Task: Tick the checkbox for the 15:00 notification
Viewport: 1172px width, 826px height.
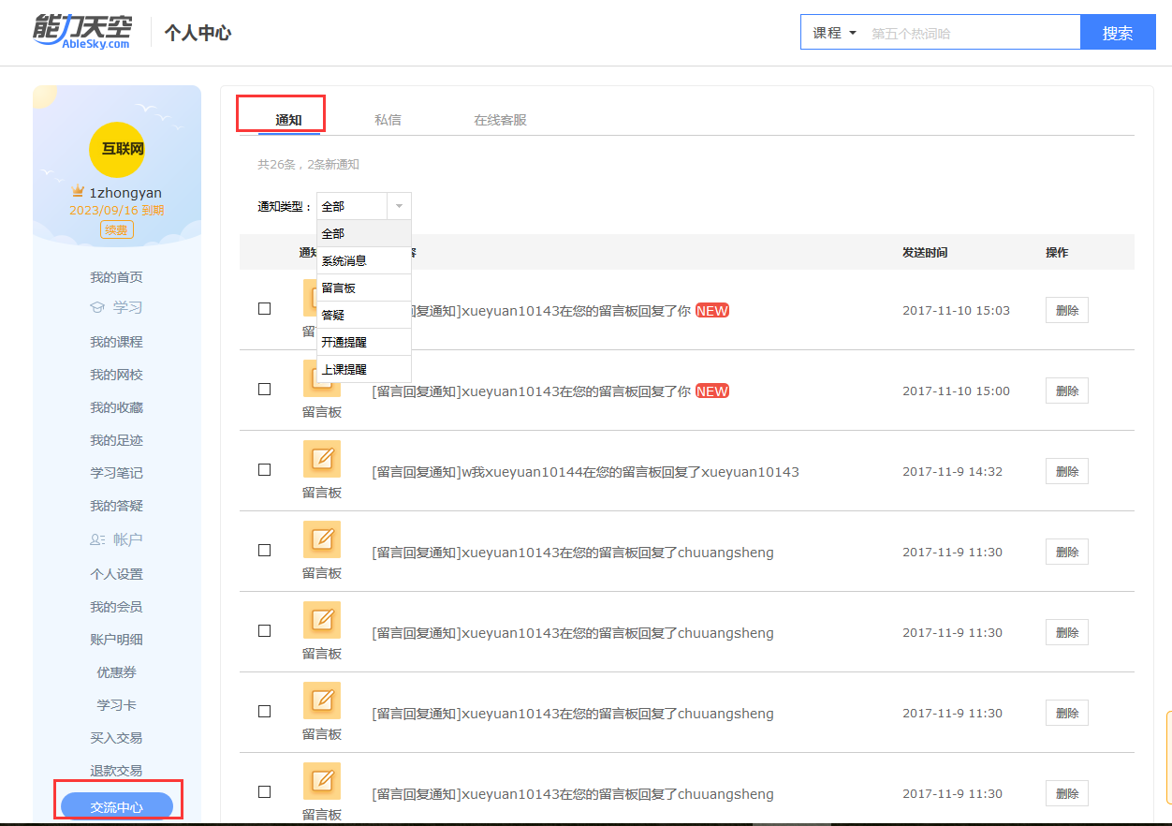Action: [264, 390]
